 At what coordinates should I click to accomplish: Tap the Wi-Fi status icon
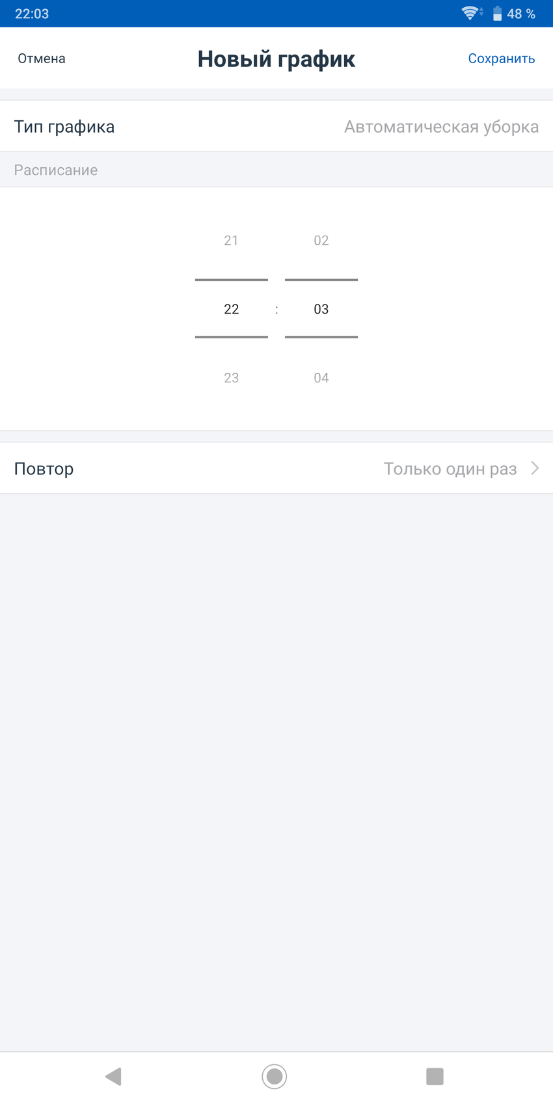tap(470, 13)
